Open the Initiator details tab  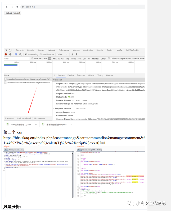(91, 75)
